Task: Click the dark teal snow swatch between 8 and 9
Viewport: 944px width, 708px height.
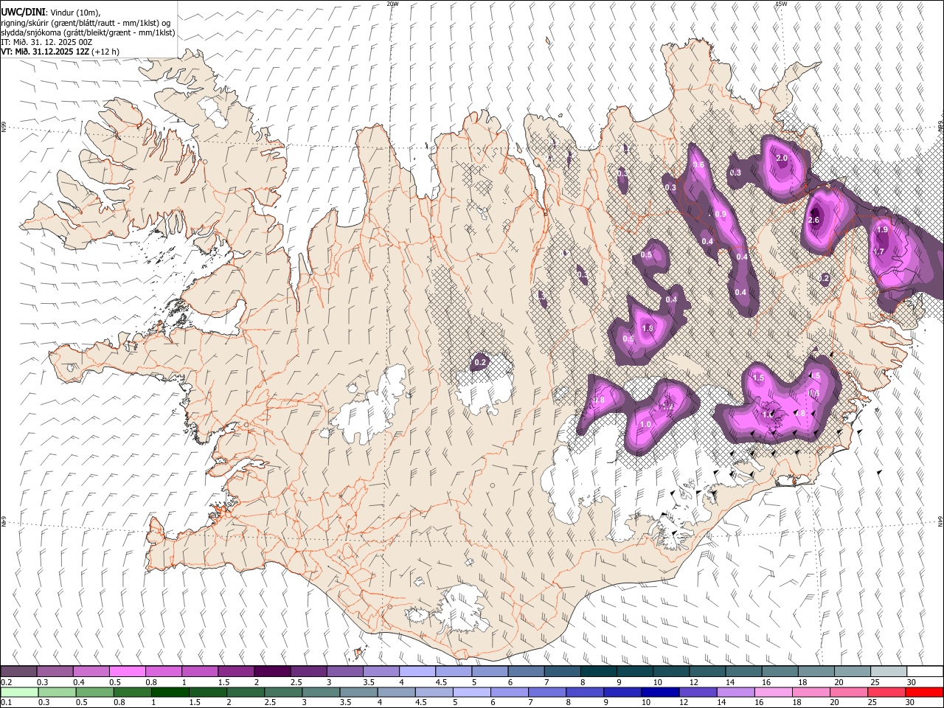Action: click(x=599, y=672)
